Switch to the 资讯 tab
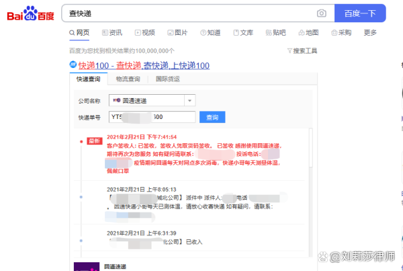The height and width of the screenshot is (271, 403). point(112,33)
